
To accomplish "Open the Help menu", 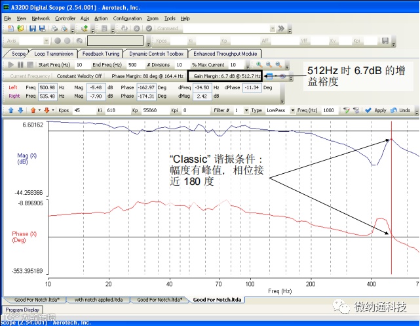I will point(185,18).
